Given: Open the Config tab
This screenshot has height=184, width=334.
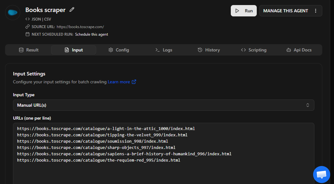Looking at the screenshot, I should pyautogui.click(x=119, y=50).
